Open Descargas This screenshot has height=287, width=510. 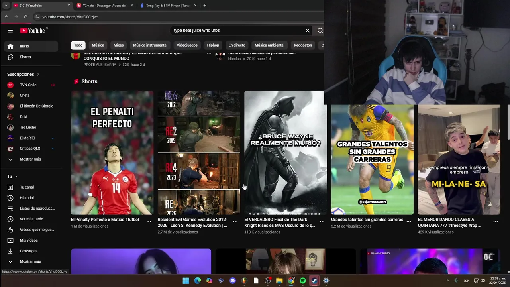[31, 251]
